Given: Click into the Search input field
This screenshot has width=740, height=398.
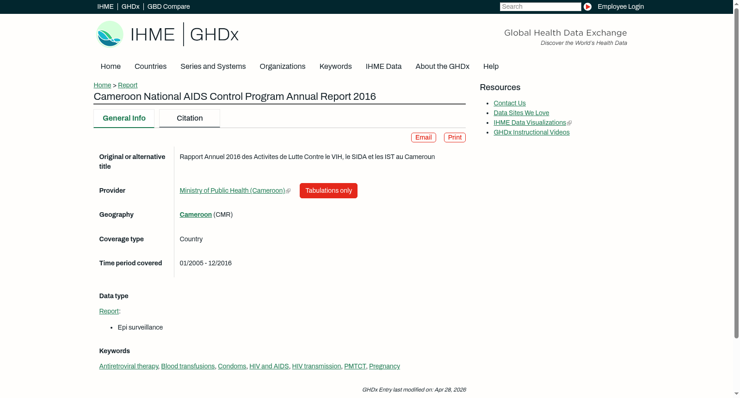Looking at the screenshot, I should (540, 6).
